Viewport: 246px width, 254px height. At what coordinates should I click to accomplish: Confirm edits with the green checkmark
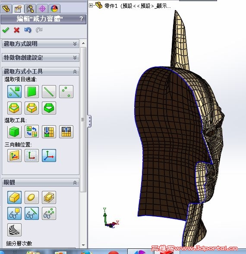coord(6,30)
